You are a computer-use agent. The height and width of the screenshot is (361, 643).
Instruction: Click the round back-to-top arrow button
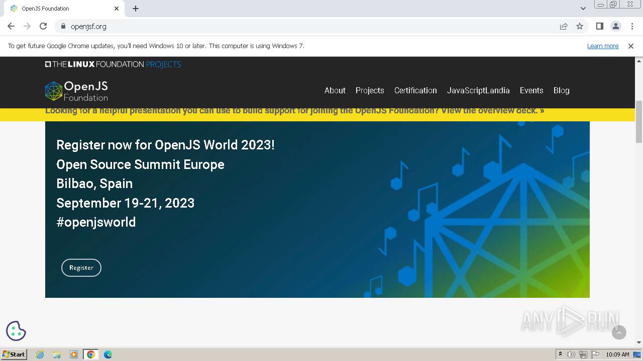[619, 332]
